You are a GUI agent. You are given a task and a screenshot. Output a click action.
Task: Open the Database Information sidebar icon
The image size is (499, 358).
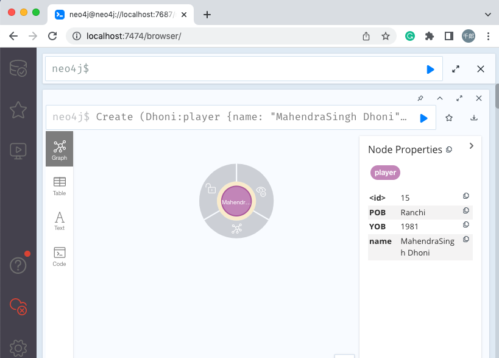18,68
